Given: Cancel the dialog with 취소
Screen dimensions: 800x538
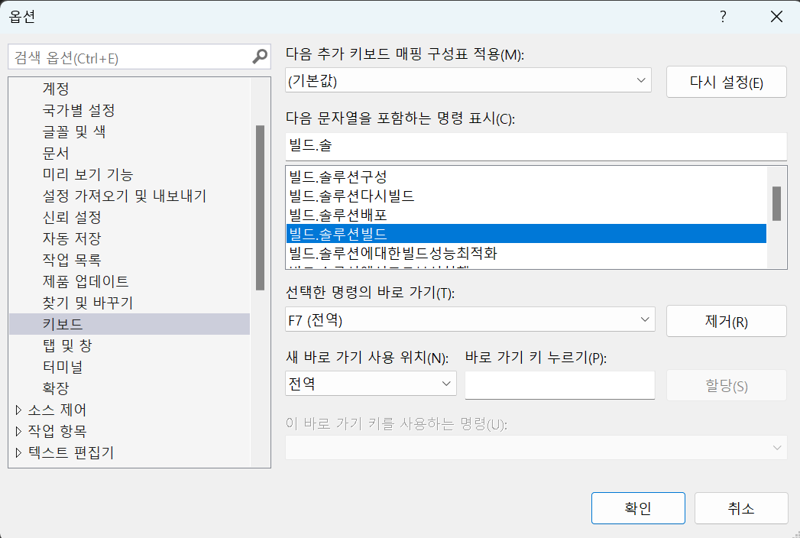Looking at the screenshot, I should [x=740, y=508].
